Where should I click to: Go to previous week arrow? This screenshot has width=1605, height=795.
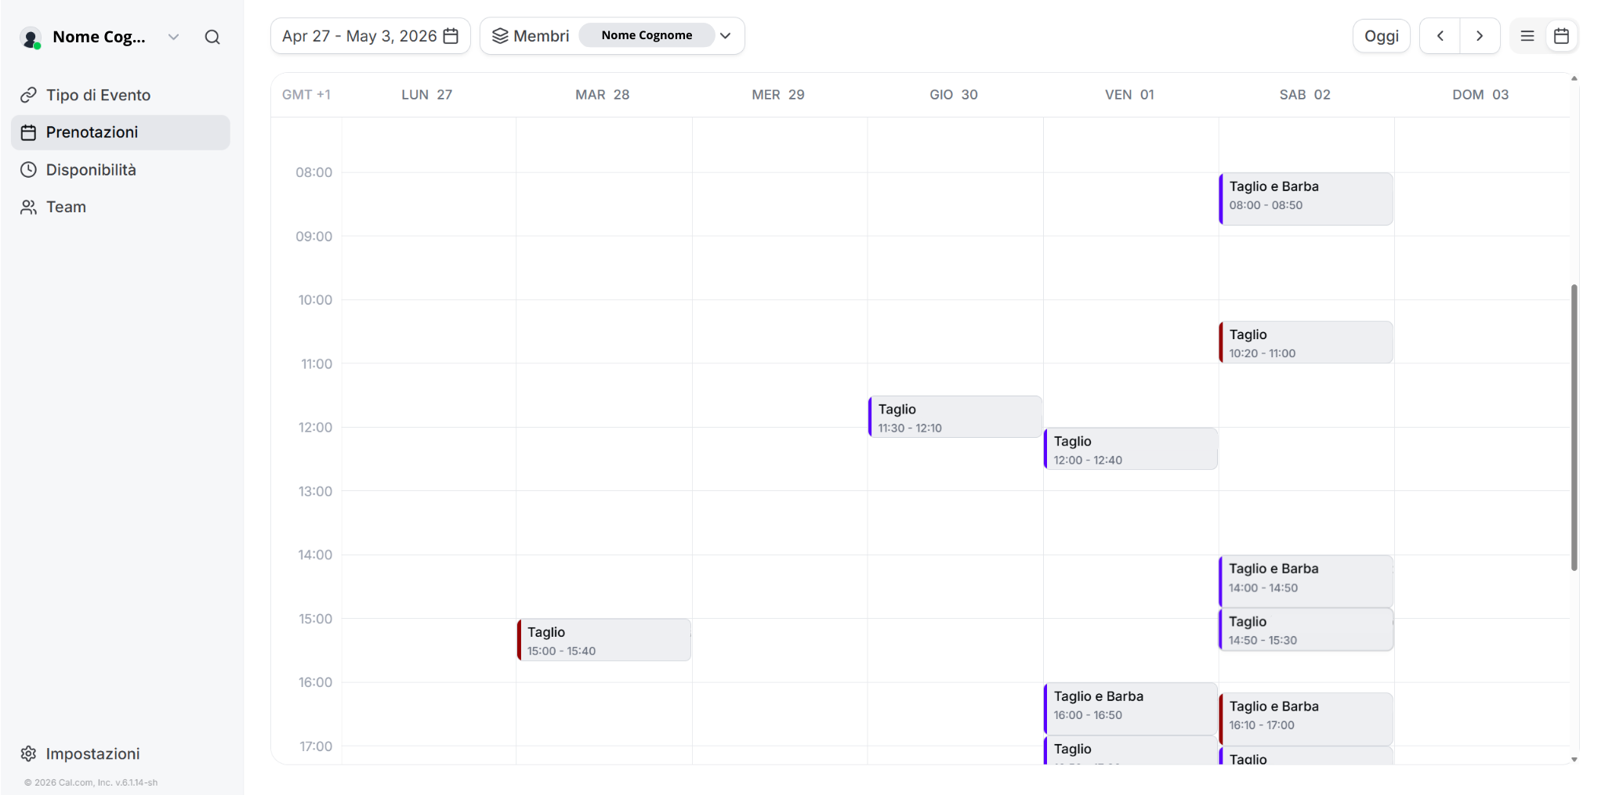point(1440,36)
